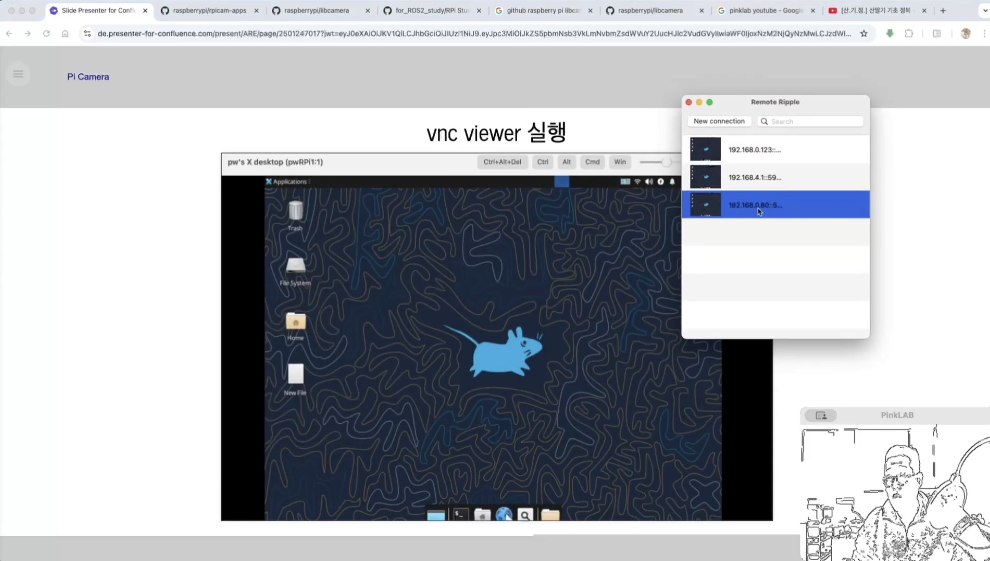Open a new browser tab

(x=943, y=10)
